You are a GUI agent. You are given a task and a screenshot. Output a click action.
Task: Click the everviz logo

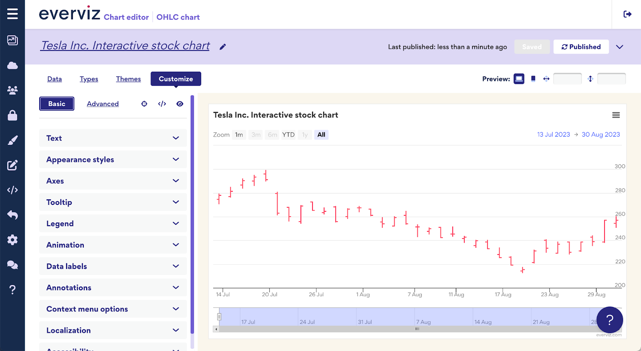[x=70, y=14]
